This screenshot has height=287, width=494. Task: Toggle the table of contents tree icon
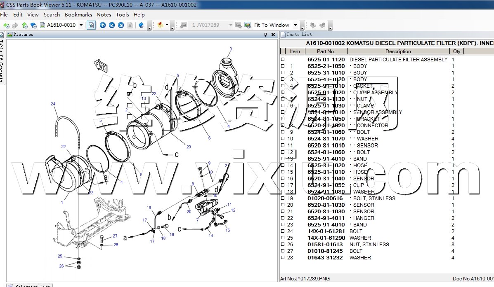(91, 25)
